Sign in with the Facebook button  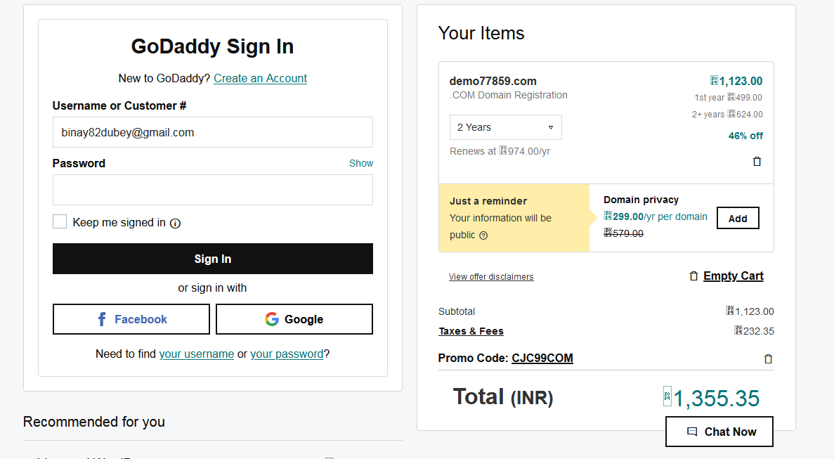pyautogui.click(x=131, y=319)
